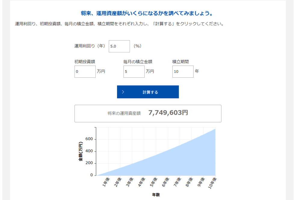Edit the 積立期間 years input
The image size is (308, 200).
(183, 72)
